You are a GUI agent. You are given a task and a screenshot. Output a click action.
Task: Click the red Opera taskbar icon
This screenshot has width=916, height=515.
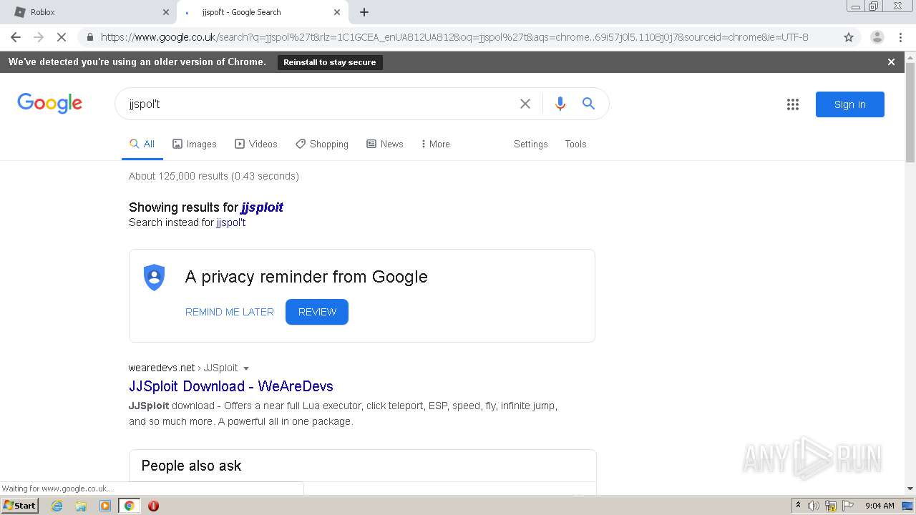[153, 506]
